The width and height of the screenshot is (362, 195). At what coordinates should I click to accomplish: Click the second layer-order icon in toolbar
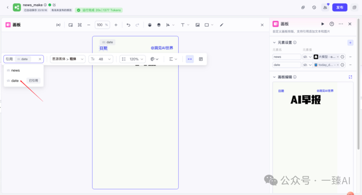pos(159,25)
